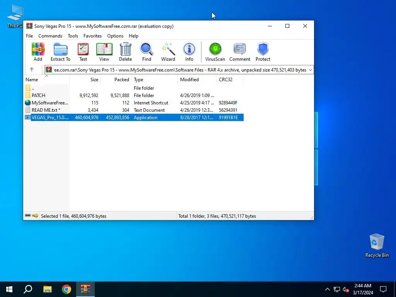Screen dimensions: 396x297
Task: Open the Favorites menu
Action: pos(92,36)
